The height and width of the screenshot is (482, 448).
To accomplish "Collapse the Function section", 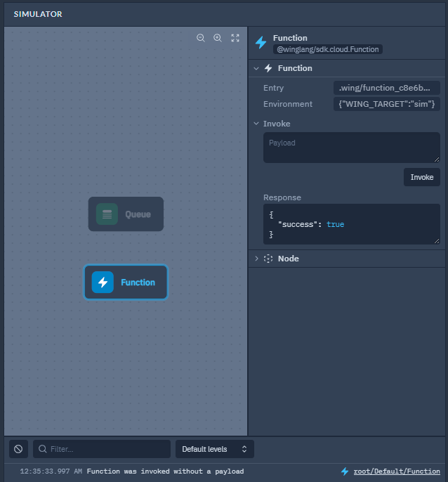I will 256,68.
